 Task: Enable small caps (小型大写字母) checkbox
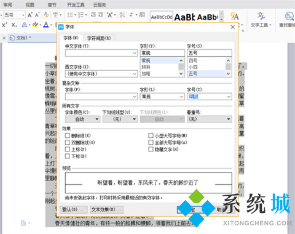coord(151,135)
